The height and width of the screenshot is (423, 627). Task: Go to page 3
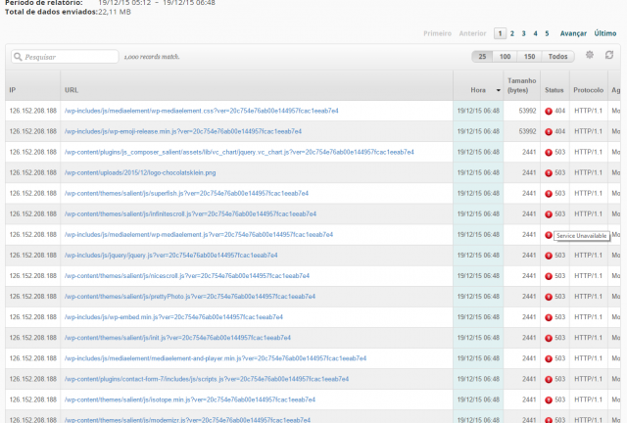point(523,33)
